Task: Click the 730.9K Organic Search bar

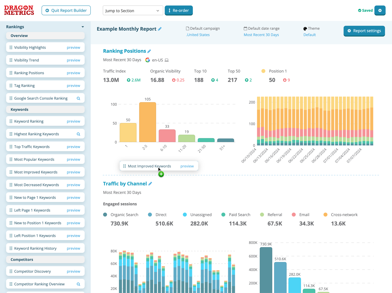Action: pos(266,270)
